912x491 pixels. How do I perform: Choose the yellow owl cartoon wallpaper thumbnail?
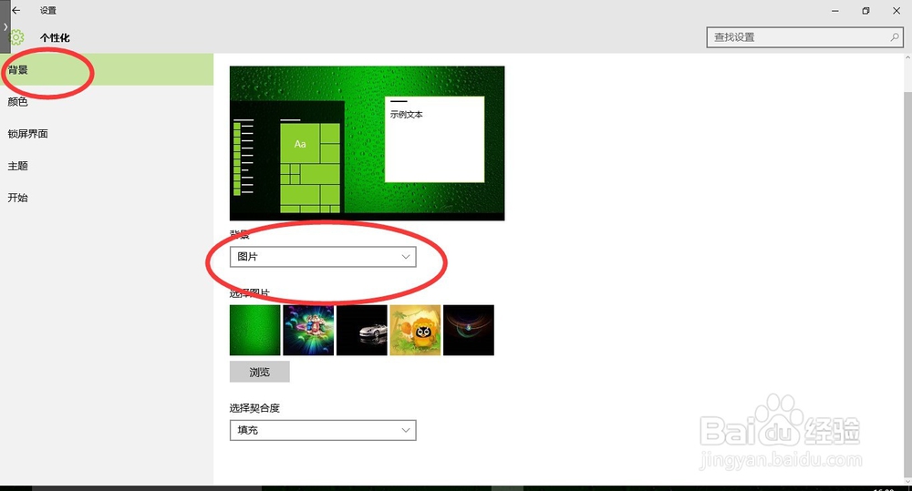click(x=415, y=330)
